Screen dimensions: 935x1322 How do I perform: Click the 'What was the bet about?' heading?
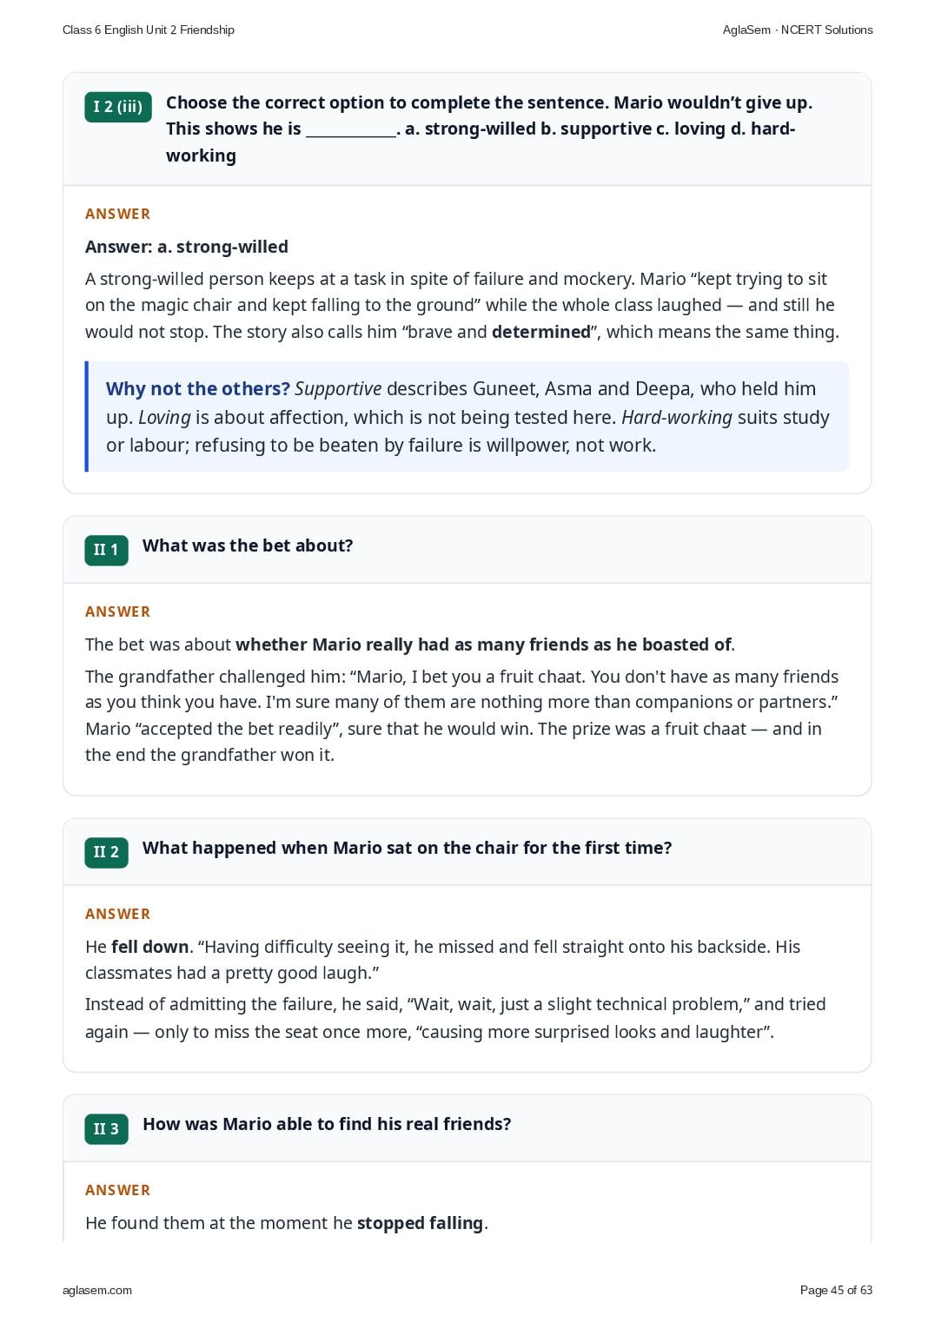point(248,545)
